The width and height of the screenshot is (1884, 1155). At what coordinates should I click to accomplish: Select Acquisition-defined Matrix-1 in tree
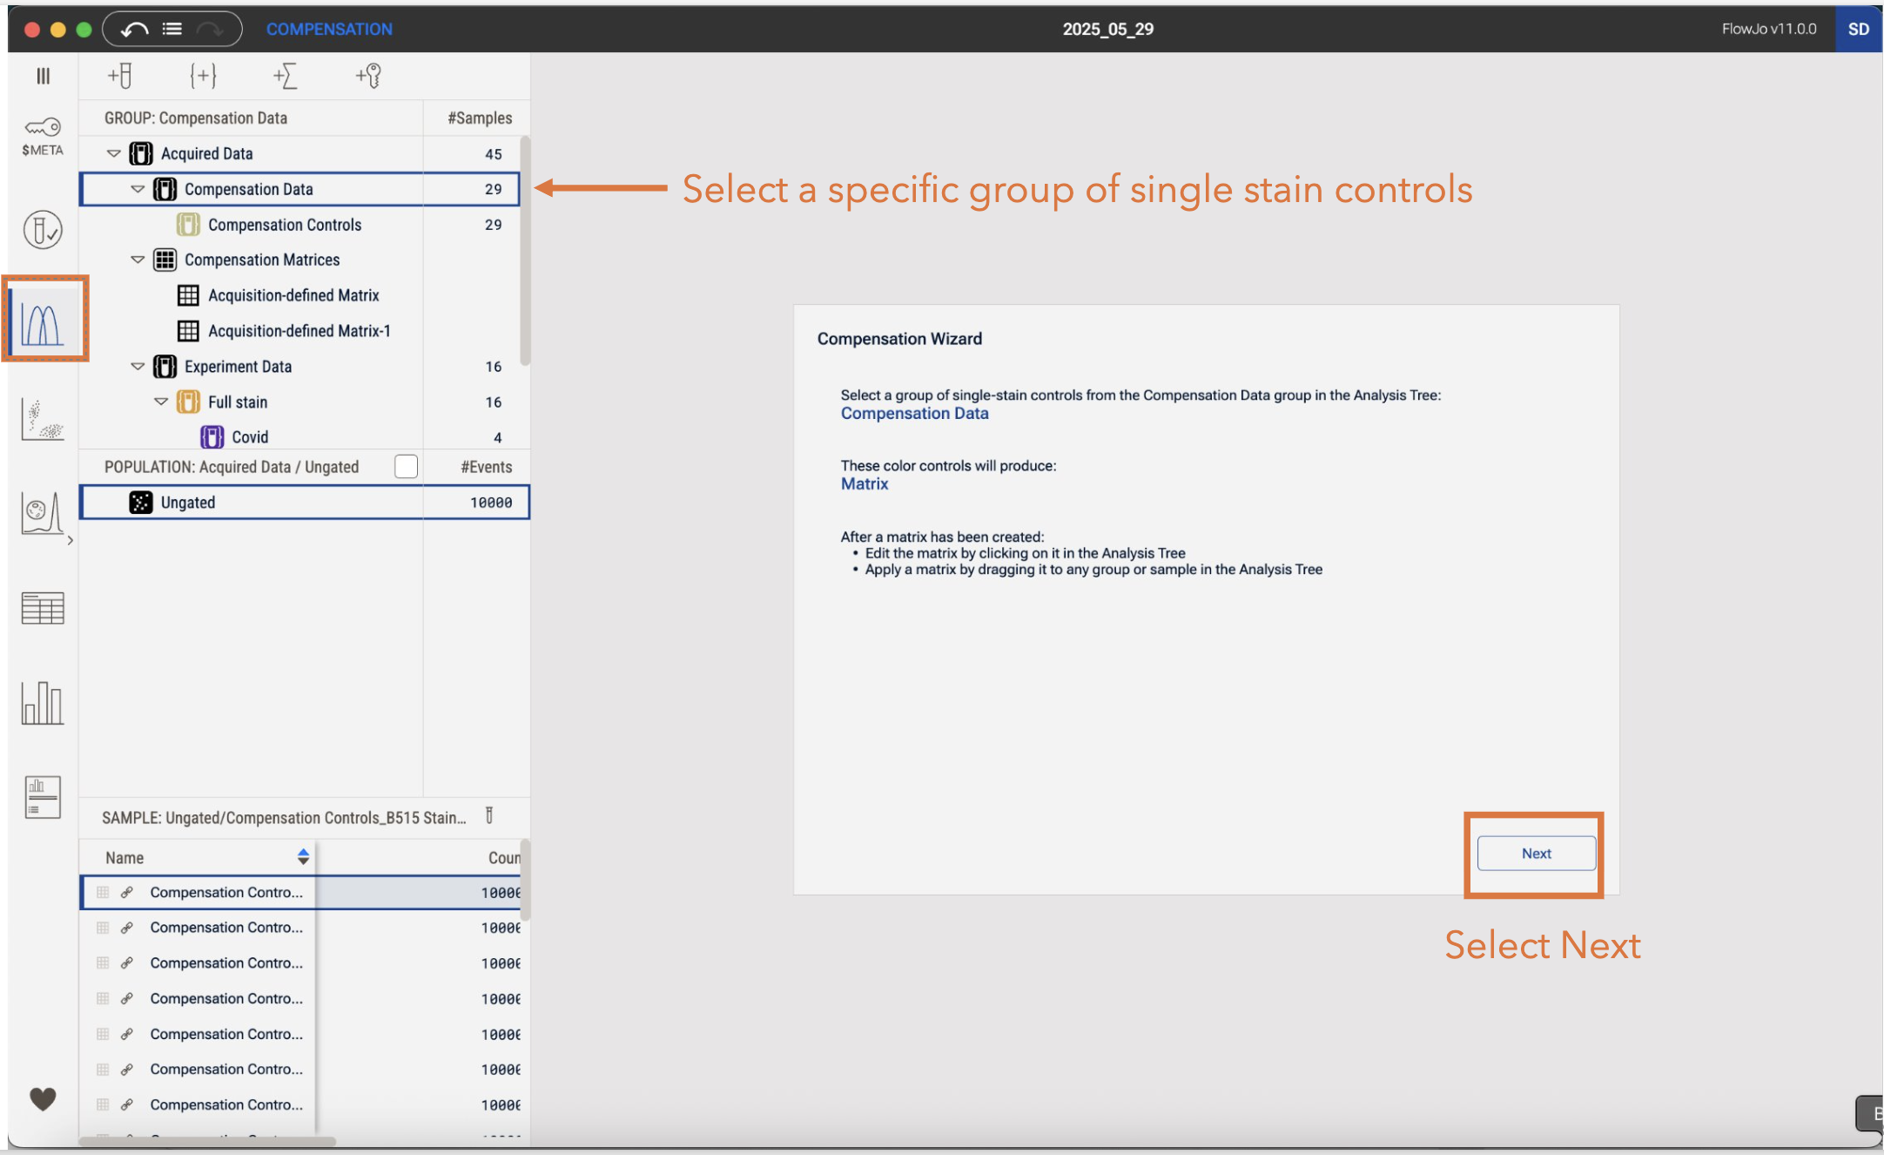coord(299,331)
